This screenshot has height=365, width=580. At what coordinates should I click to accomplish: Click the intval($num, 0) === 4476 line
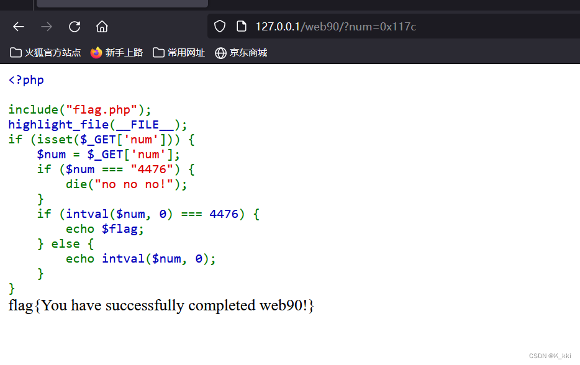[148, 214]
